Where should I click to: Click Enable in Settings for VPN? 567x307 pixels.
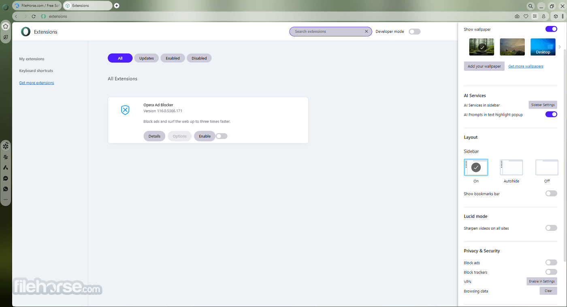click(x=542, y=281)
